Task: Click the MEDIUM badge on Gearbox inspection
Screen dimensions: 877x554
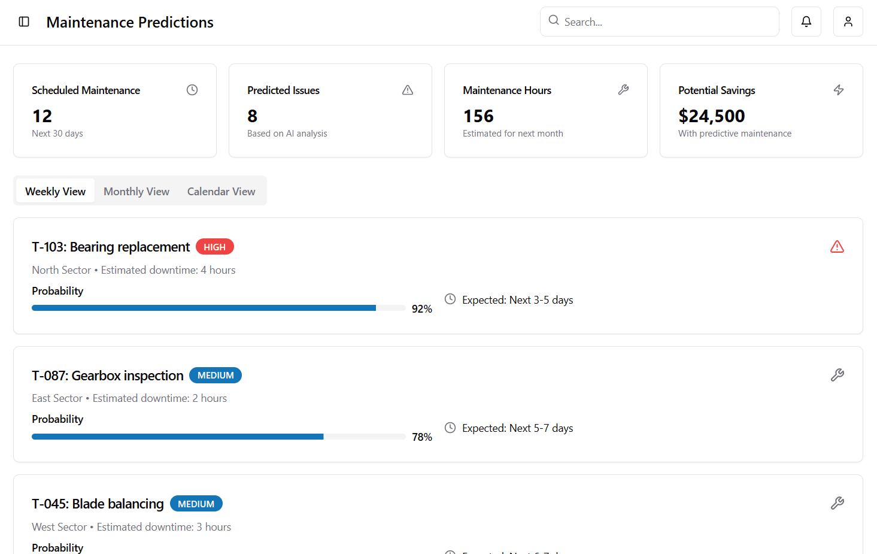Action: click(x=216, y=376)
